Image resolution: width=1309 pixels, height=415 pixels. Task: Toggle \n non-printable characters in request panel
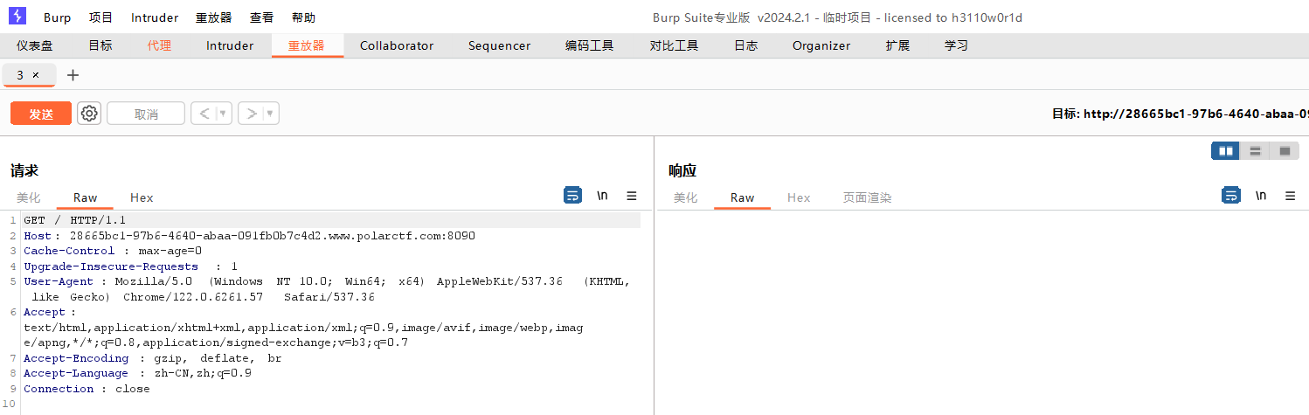602,196
